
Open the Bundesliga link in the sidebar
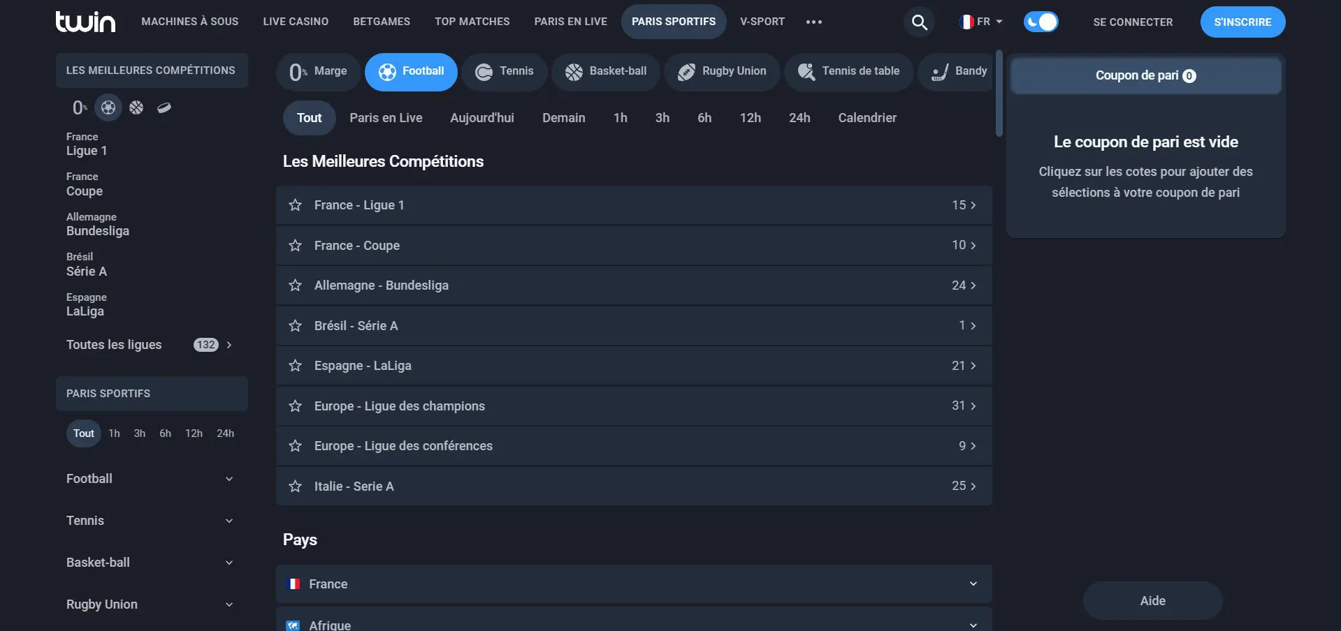tap(98, 225)
